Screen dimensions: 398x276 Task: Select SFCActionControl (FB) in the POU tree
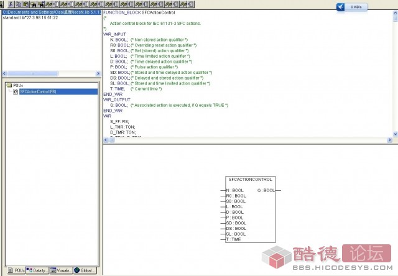point(38,92)
